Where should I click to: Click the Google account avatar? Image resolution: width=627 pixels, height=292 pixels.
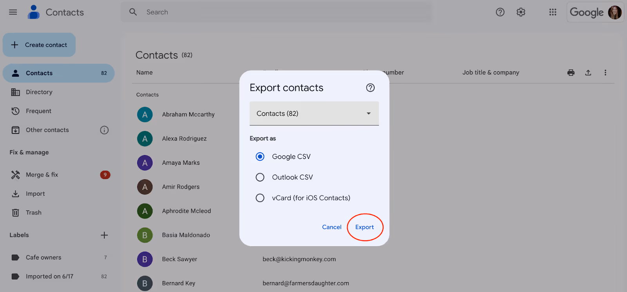[614, 12]
